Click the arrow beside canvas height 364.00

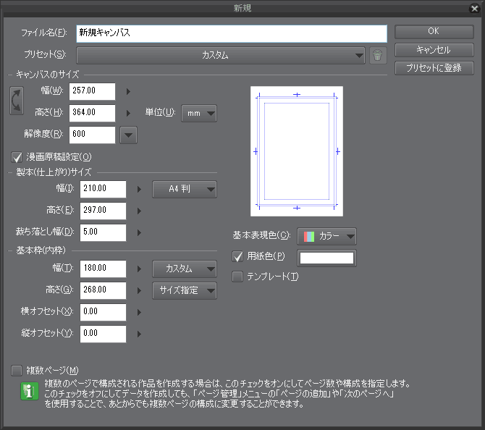(129, 113)
